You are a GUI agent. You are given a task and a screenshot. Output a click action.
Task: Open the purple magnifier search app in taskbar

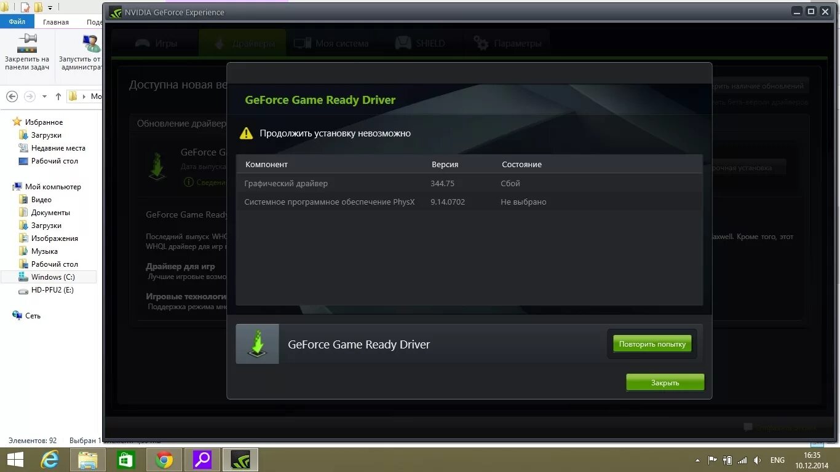pos(202,460)
